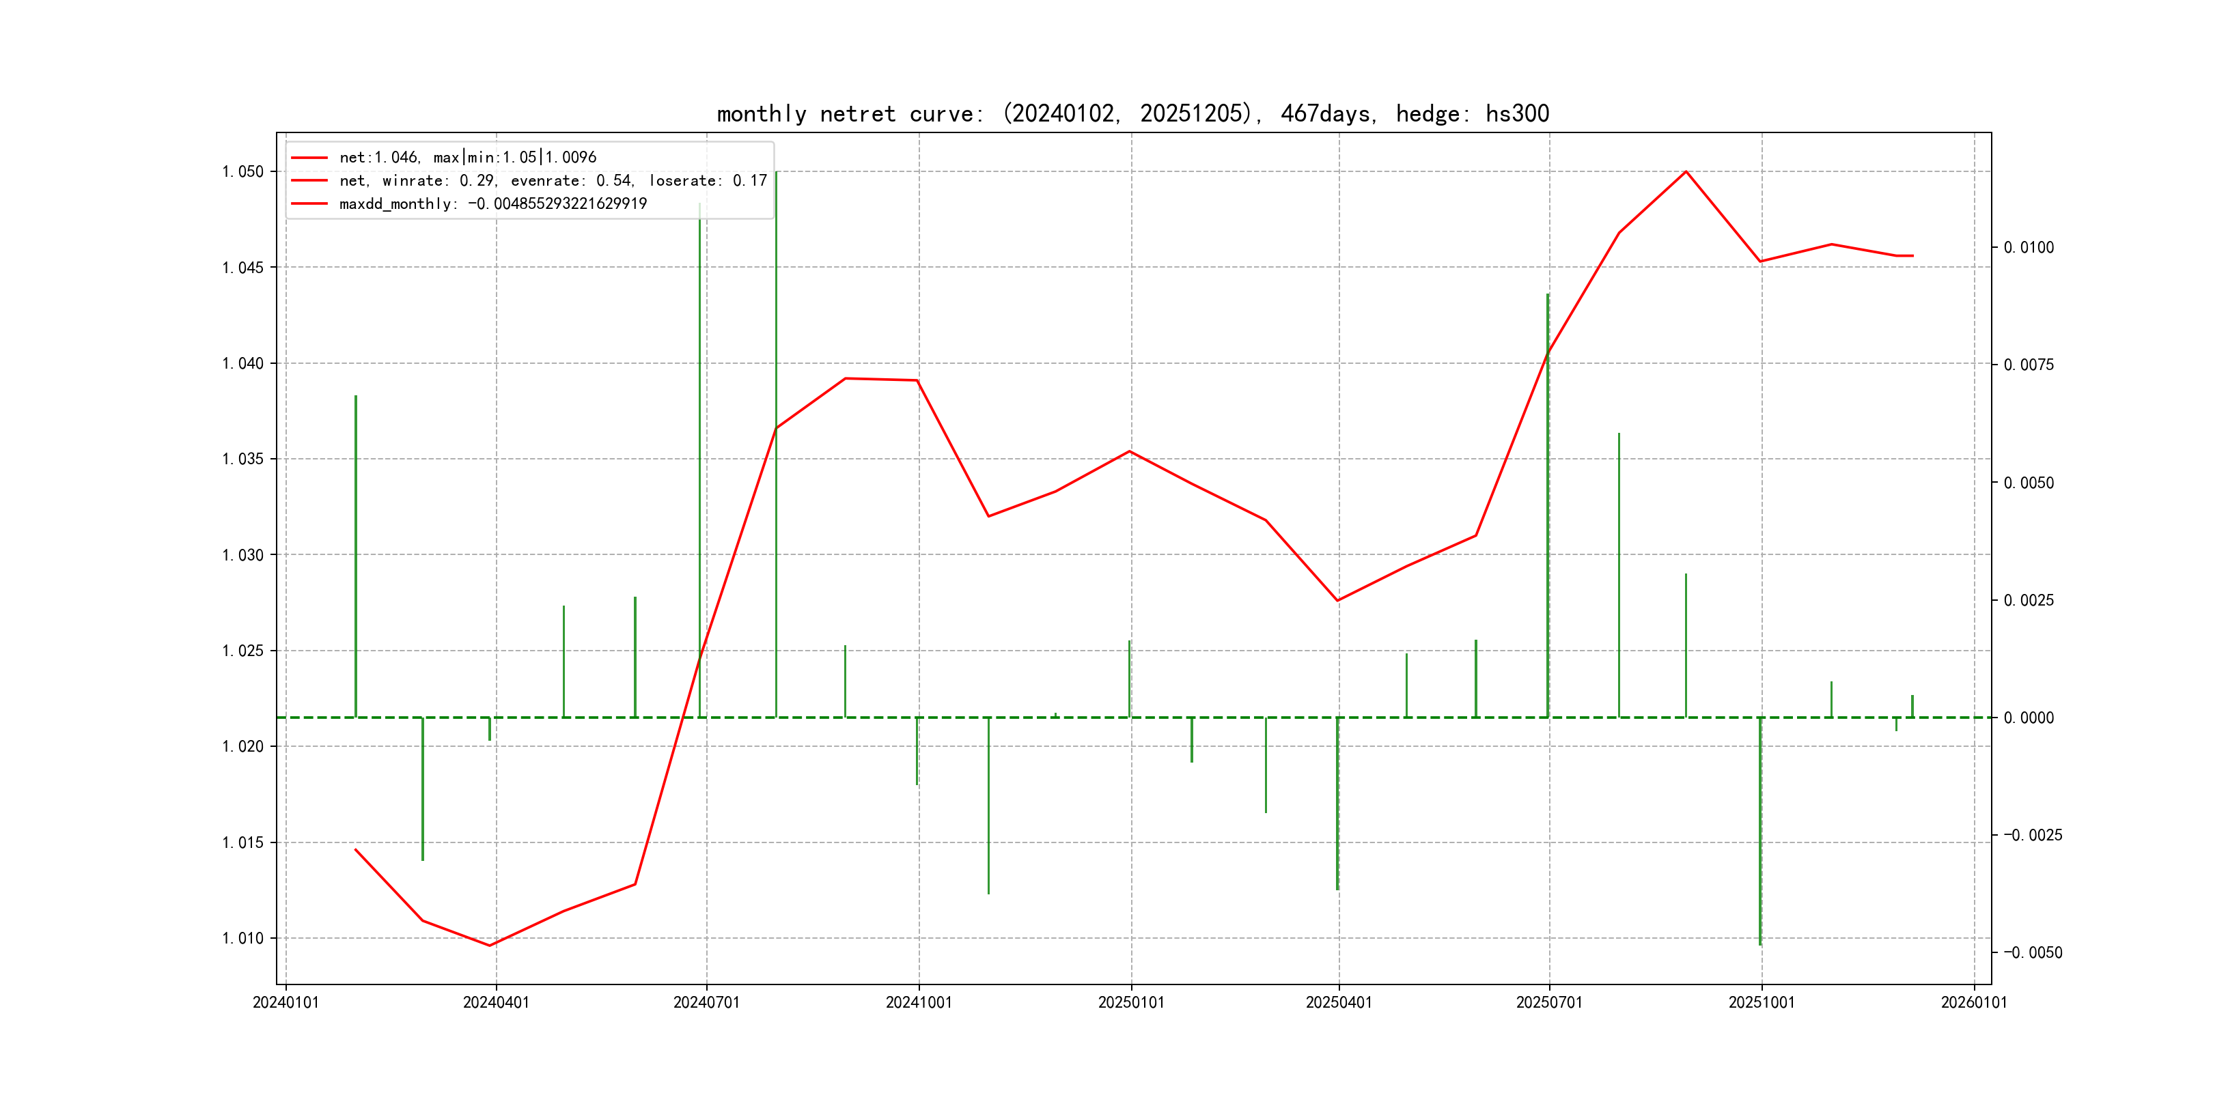Click the 1.035 left axis tick label
This screenshot has height=1106, width=2213.
[243, 459]
